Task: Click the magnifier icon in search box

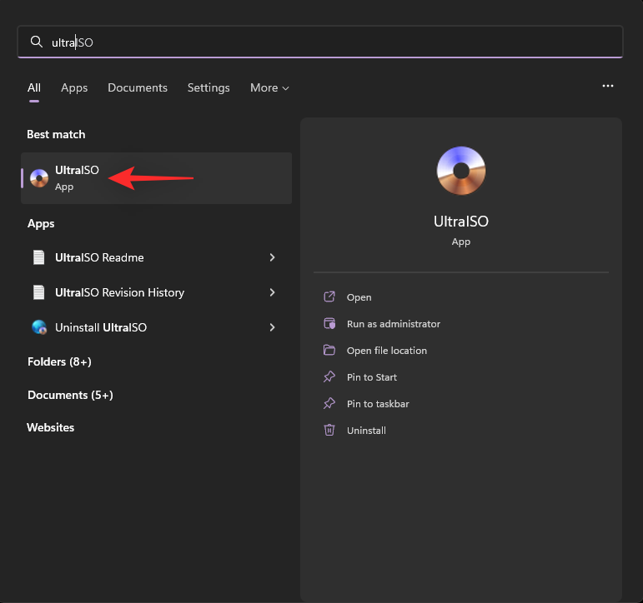Action: point(37,42)
